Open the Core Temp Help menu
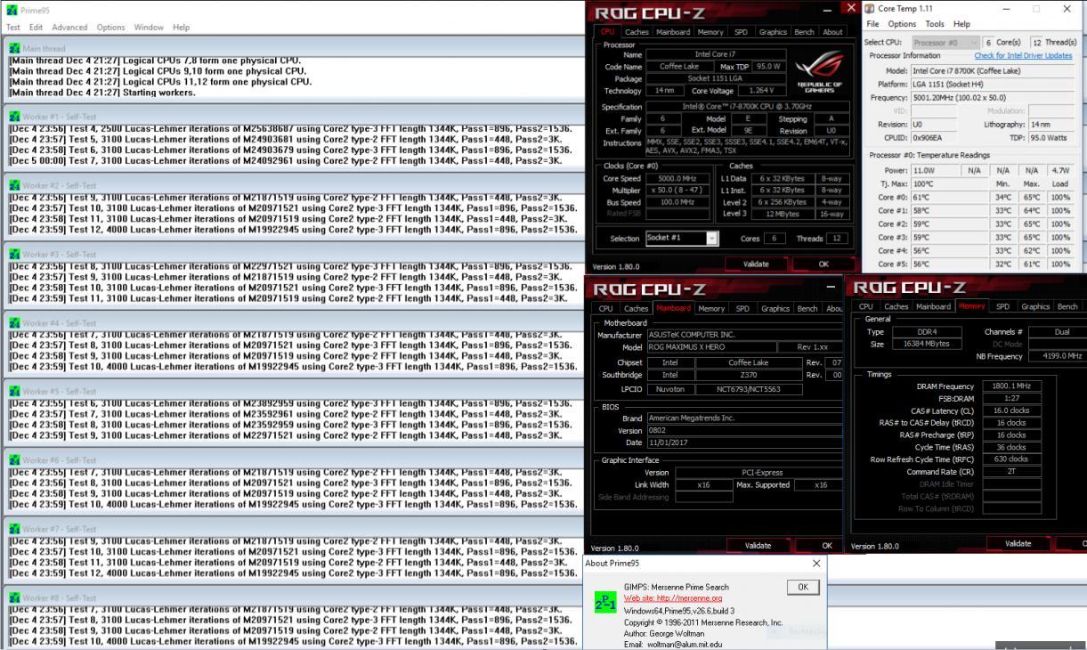This screenshot has width=1087, height=650. (961, 24)
